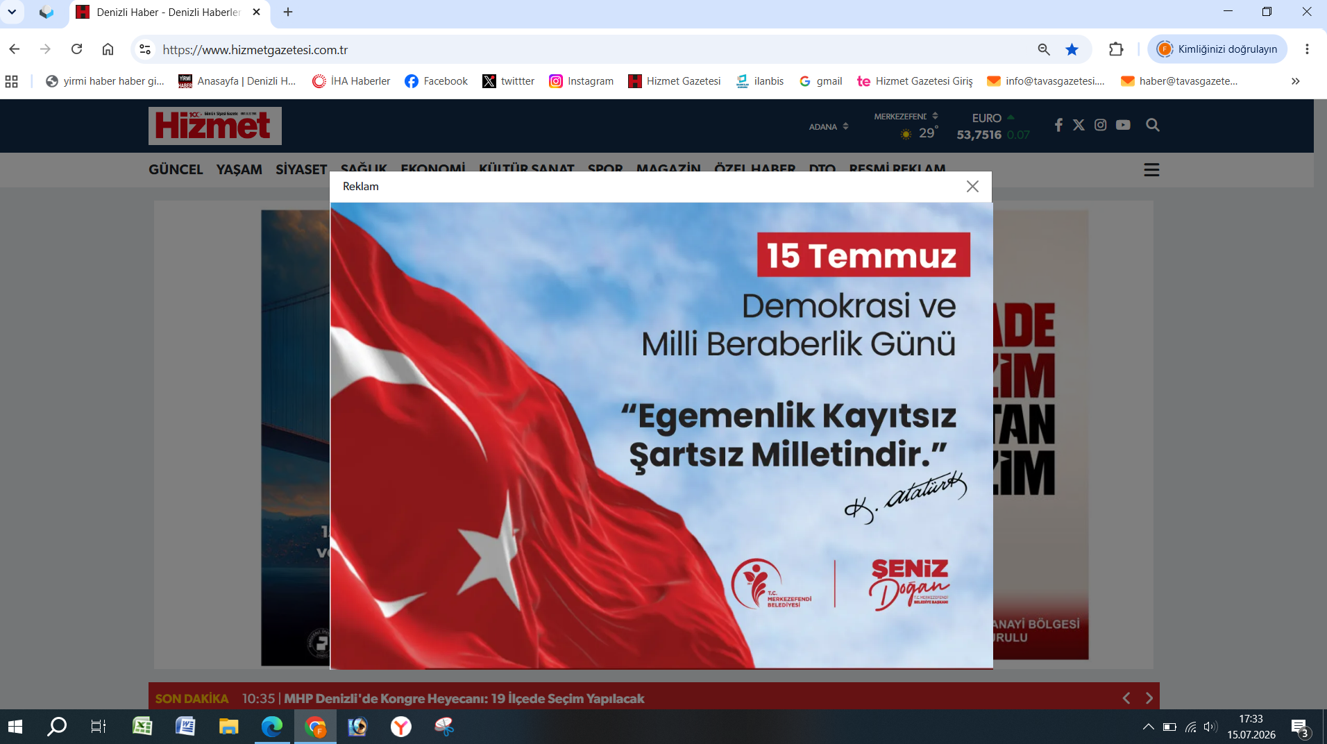Image resolution: width=1327 pixels, height=744 pixels.
Task: Open the İHA Haberler bookmark
Action: 351,81
